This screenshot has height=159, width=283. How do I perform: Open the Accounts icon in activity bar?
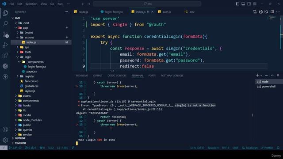point(5,129)
